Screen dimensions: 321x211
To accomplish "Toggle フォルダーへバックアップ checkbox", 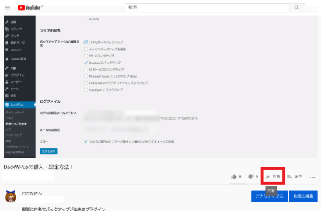I will 86,42.
